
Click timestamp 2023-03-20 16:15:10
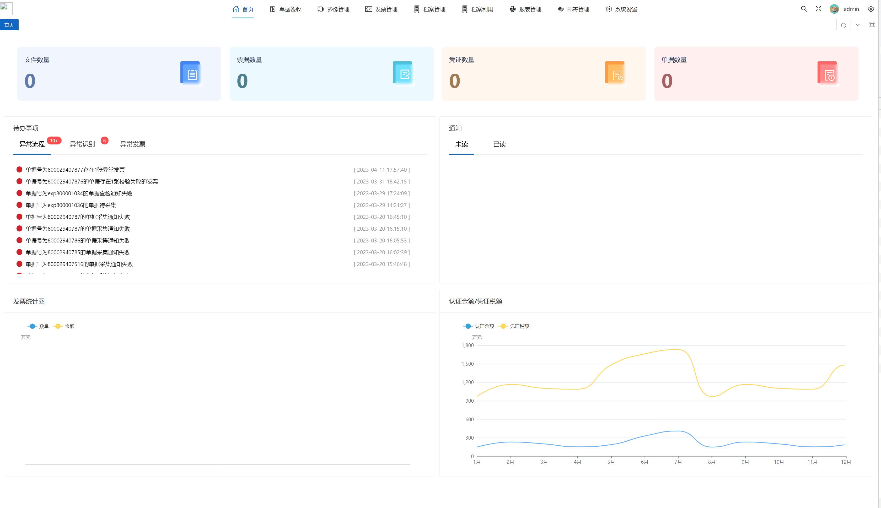(x=382, y=229)
